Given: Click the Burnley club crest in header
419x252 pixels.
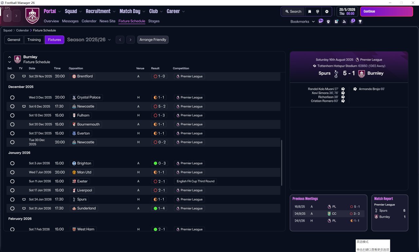Looking at the screenshot, I should click(x=32, y=16).
